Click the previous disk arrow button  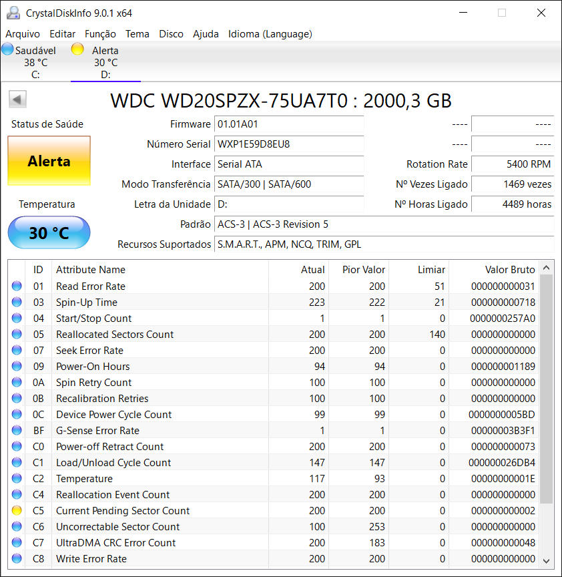[x=17, y=100]
